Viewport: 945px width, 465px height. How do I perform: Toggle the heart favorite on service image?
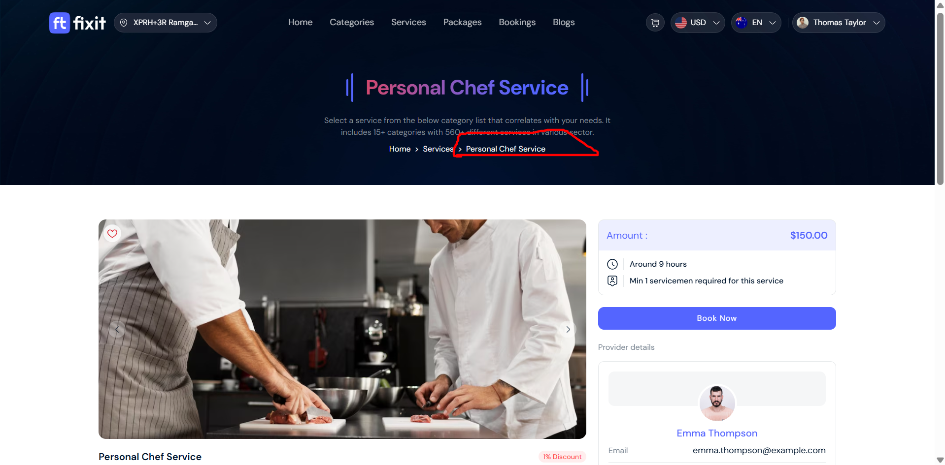[x=112, y=233]
